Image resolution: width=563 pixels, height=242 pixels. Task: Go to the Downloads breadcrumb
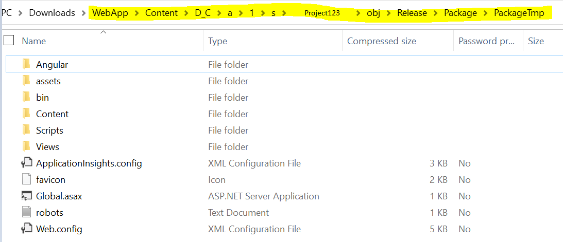[x=52, y=13]
